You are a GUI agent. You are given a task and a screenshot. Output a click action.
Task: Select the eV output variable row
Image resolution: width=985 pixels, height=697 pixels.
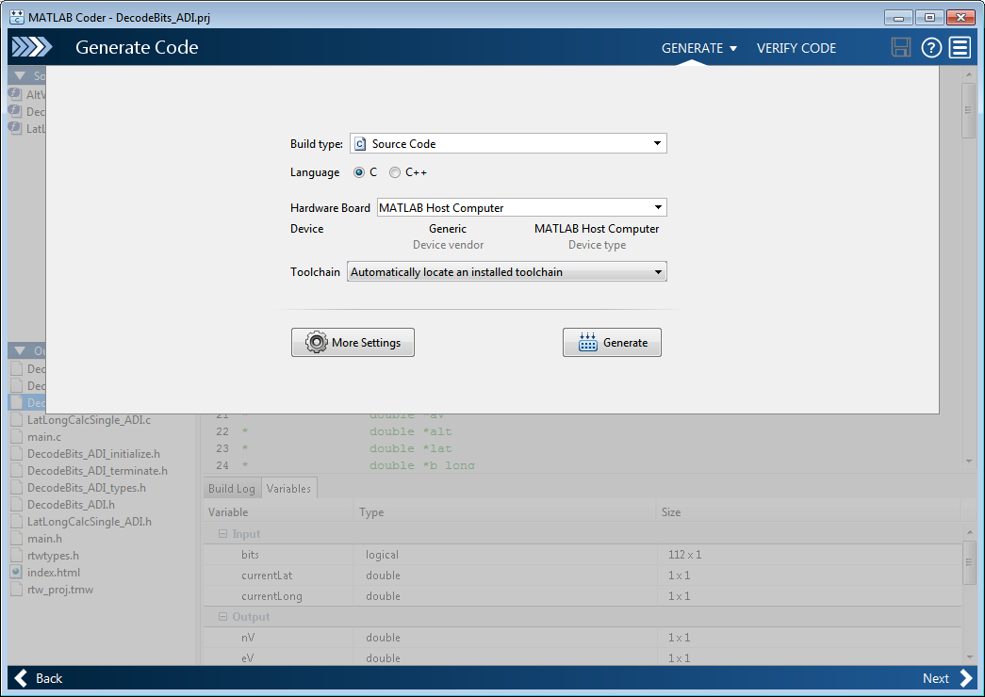(x=583, y=656)
